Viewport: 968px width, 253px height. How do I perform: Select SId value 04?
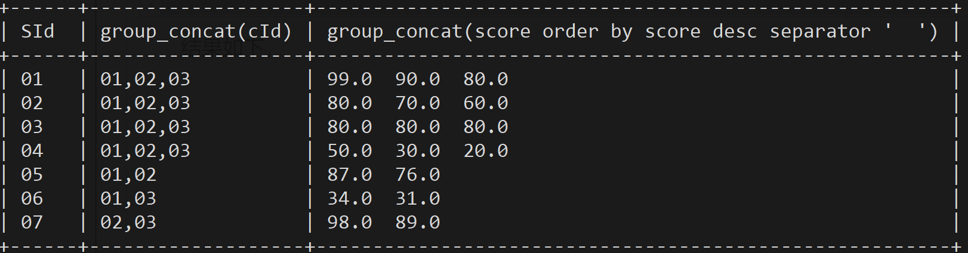[x=32, y=150]
